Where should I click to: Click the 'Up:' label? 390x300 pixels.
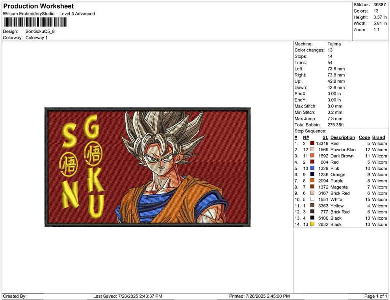298,81
